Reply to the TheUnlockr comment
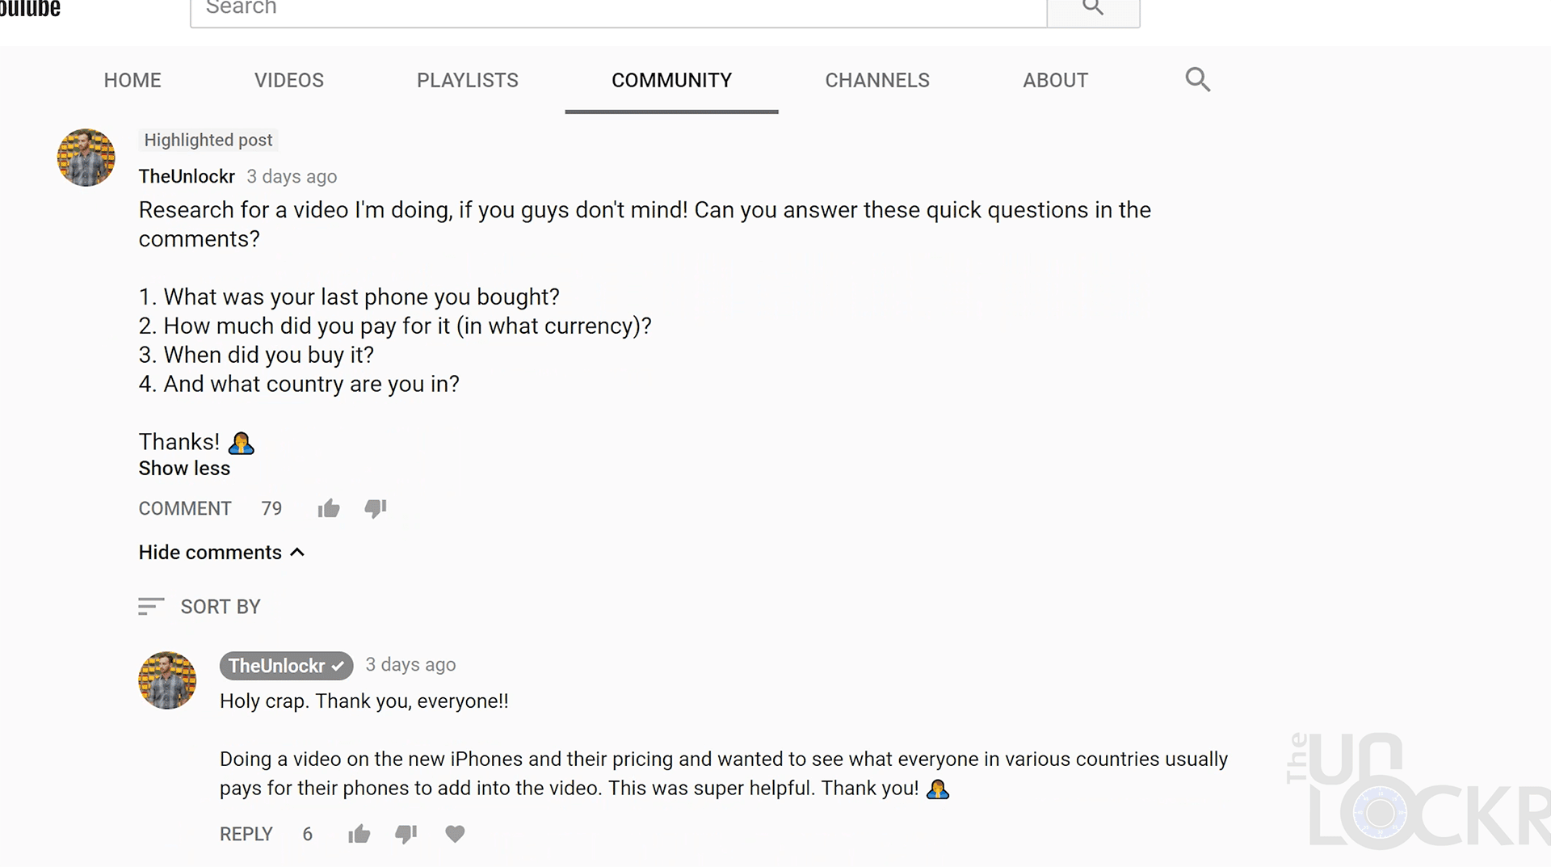Screen dimensions: 1551x867 [x=246, y=834]
